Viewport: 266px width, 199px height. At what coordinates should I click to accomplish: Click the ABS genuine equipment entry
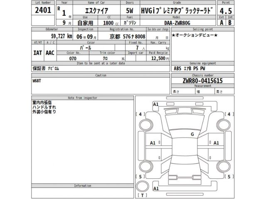coord(177,68)
